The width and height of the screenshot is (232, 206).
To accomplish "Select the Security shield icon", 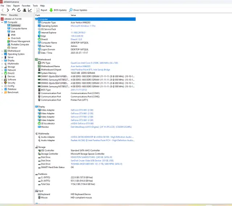I will 5,83.
